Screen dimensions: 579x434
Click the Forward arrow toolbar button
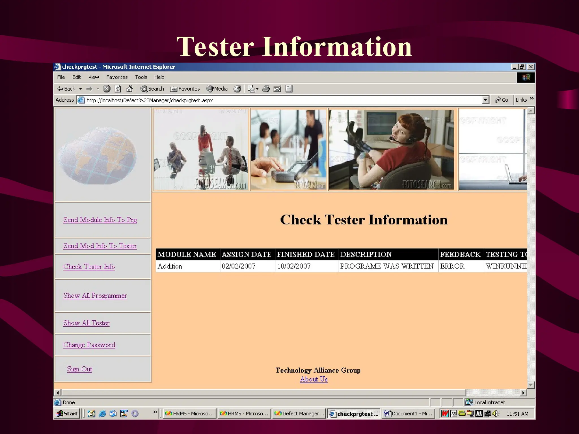coord(89,89)
